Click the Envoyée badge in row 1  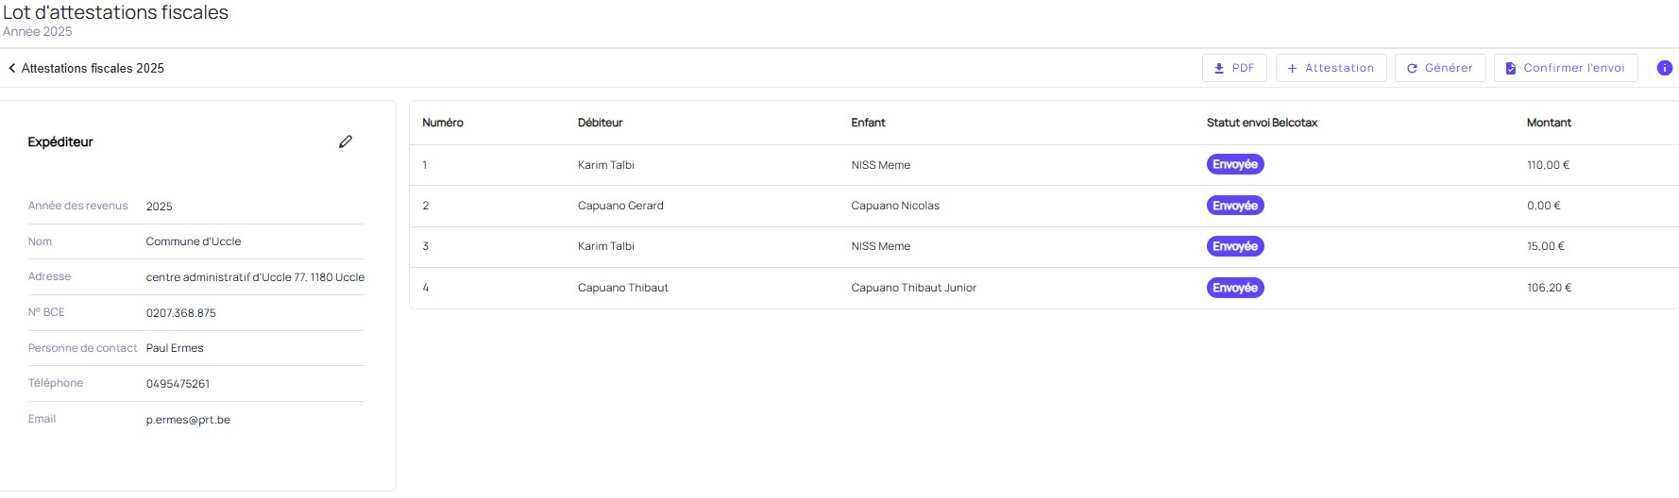pos(1234,165)
